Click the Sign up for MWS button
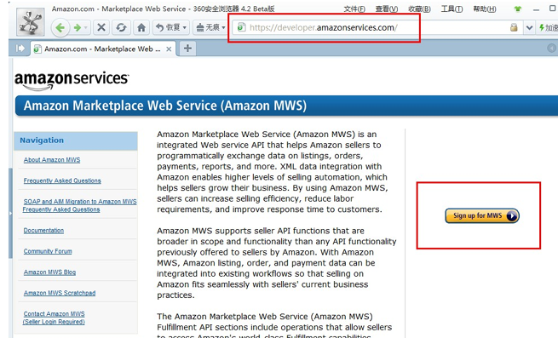This screenshot has height=338, width=558. [482, 215]
